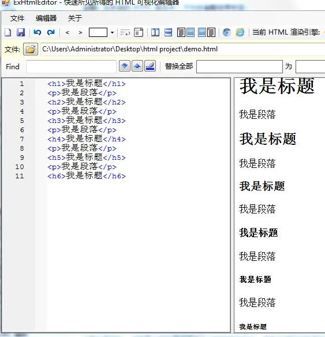Click the paragraph code on line 2
This screenshot has width=325, height=337.
click(x=82, y=93)
